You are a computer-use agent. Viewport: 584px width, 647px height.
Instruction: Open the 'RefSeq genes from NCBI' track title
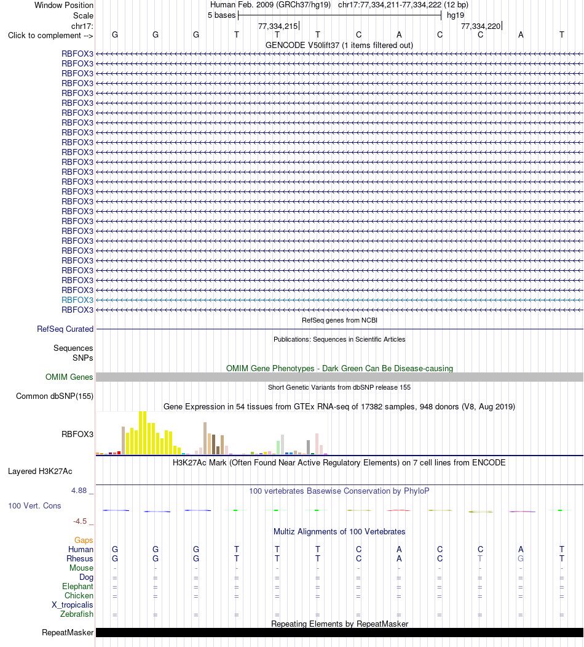pos(339,320)
